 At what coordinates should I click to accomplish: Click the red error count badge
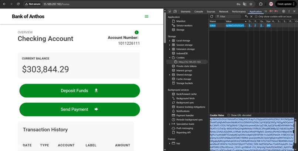tap(271, 11)
